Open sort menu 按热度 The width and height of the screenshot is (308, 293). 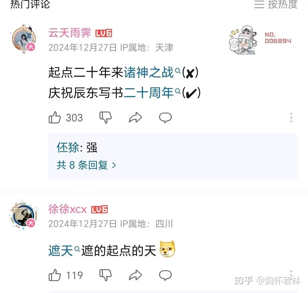pyautogui.click(x=276, y=4)
